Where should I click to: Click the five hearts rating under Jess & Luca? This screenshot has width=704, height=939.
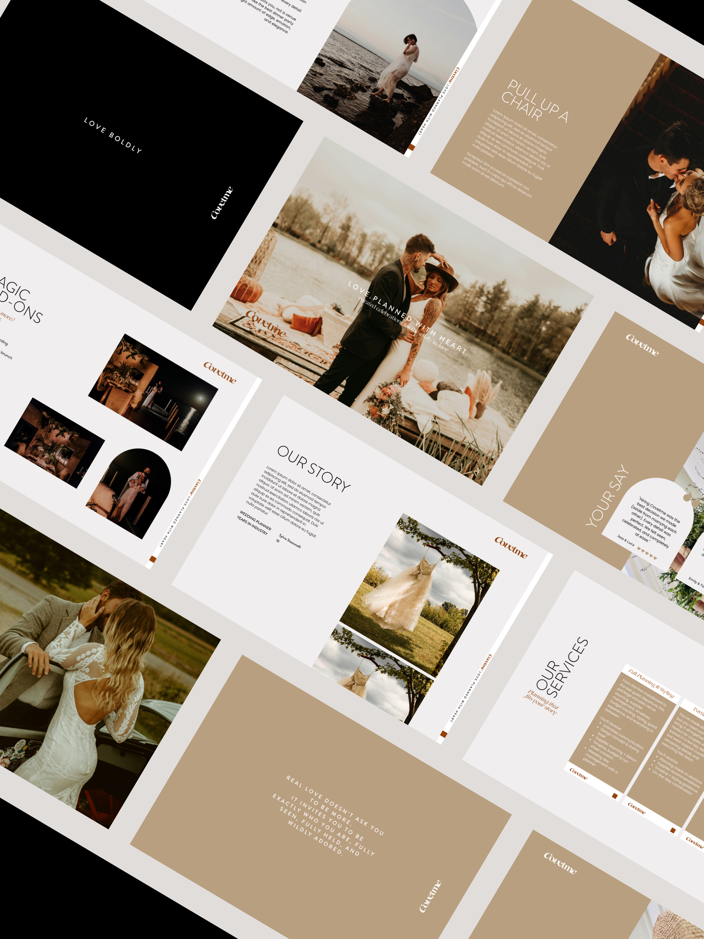648,554
